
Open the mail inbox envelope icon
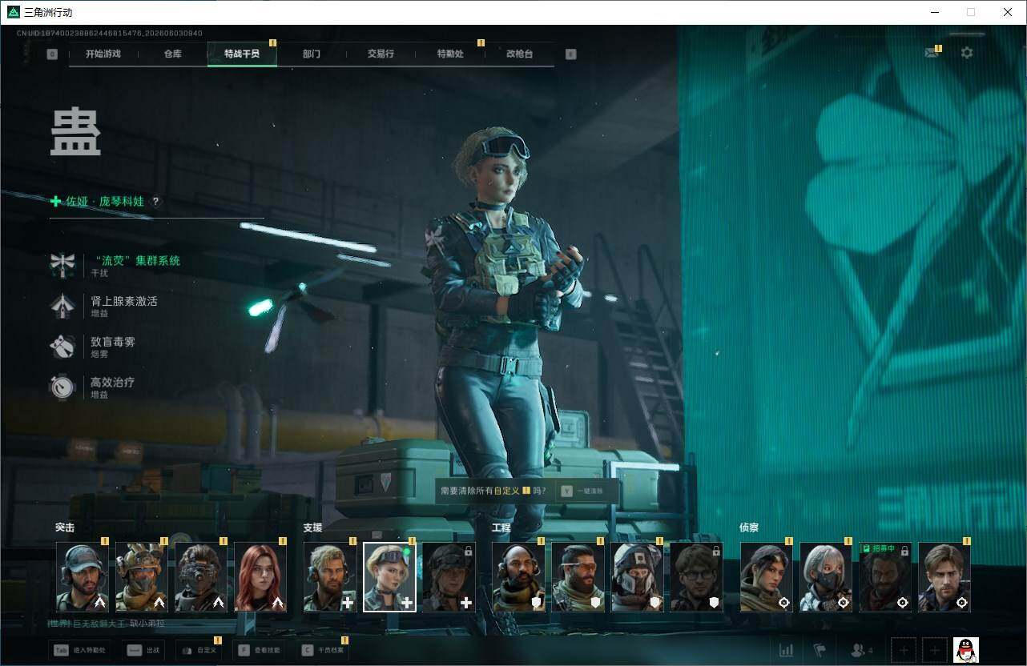tap(931, 53)
